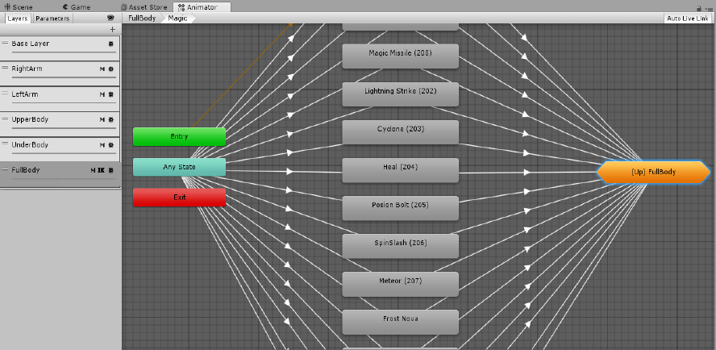Image resolution: width=716 pixels, height=350 pixels.
Task: Select the Posion Bolt (205) state
Action: [x=401, y=208]
